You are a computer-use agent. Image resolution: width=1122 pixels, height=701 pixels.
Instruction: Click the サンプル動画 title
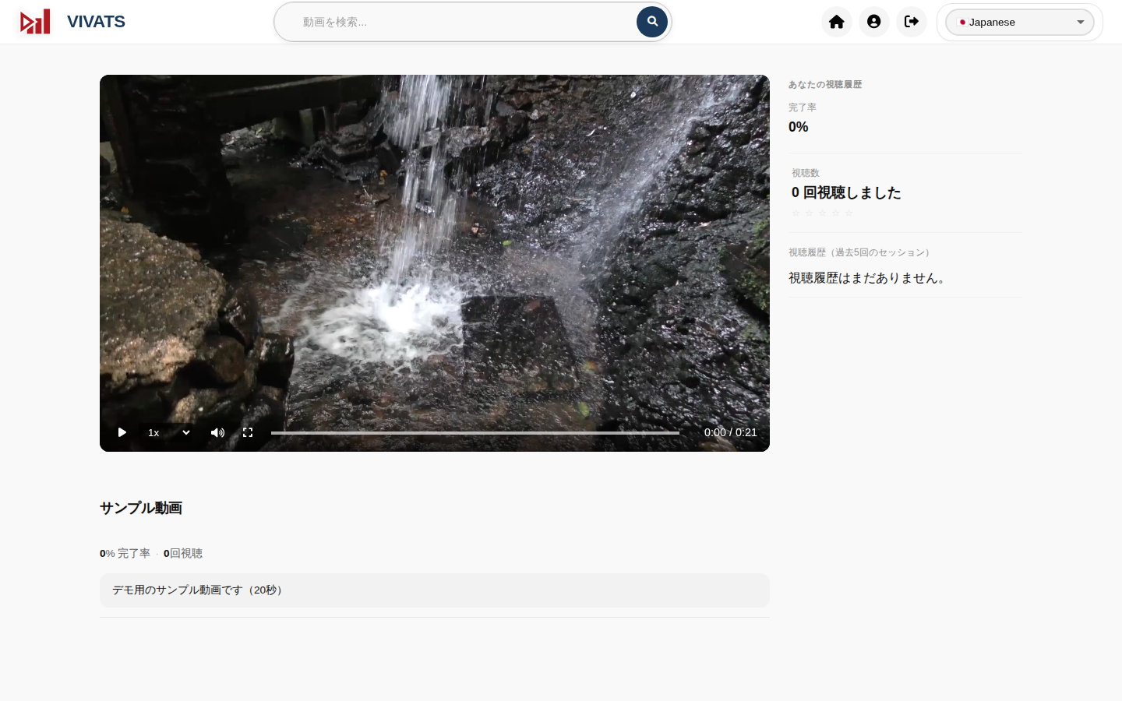click(x=141, y=508)
